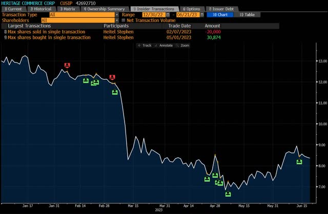Open the Issuer Debt tab
328x214 pixels.
pyautogui.click(x=221, y=9)
